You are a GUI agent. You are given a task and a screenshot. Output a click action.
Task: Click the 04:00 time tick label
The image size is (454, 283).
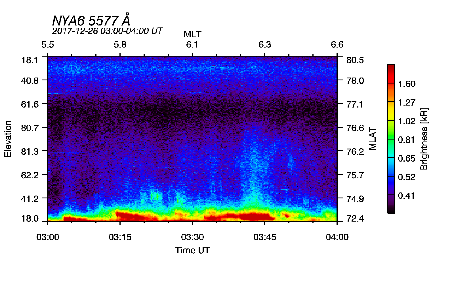click(x=337, y=237)
